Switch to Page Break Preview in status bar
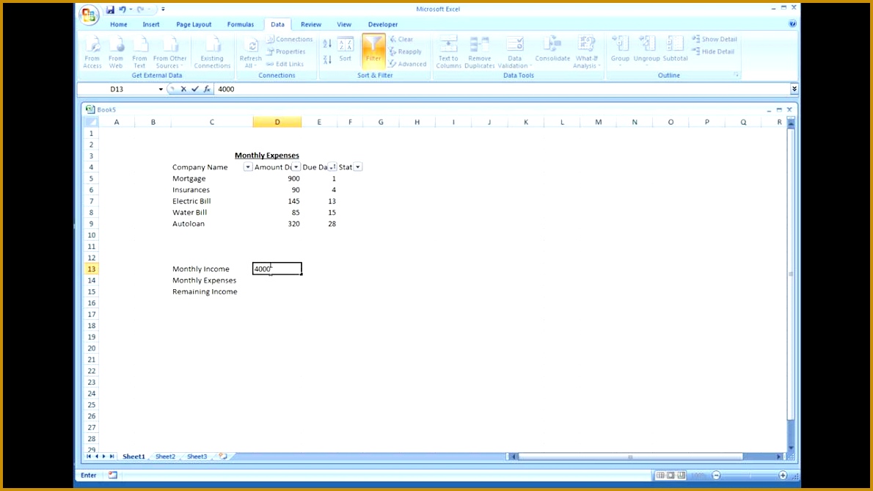Image resolution: width=873 pixels, height=491 pixels. click(681, 475)
